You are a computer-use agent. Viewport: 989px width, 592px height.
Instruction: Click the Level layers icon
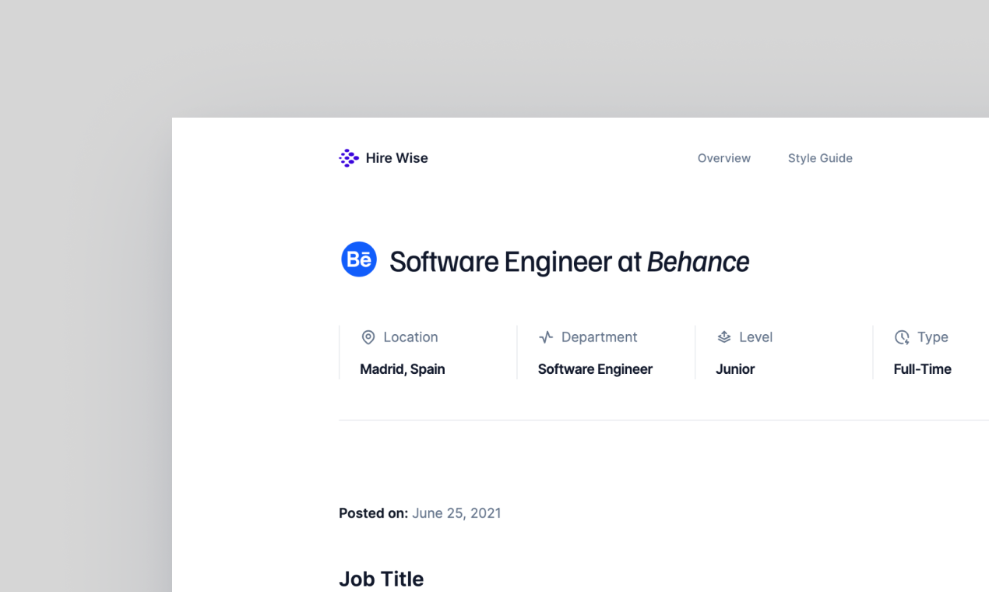tap(724, 337)
